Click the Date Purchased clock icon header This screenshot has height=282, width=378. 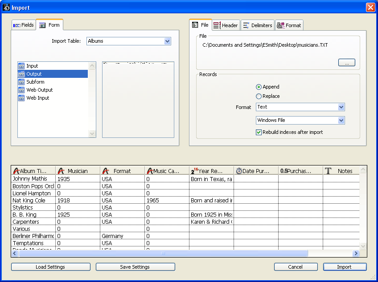point(239,171)
